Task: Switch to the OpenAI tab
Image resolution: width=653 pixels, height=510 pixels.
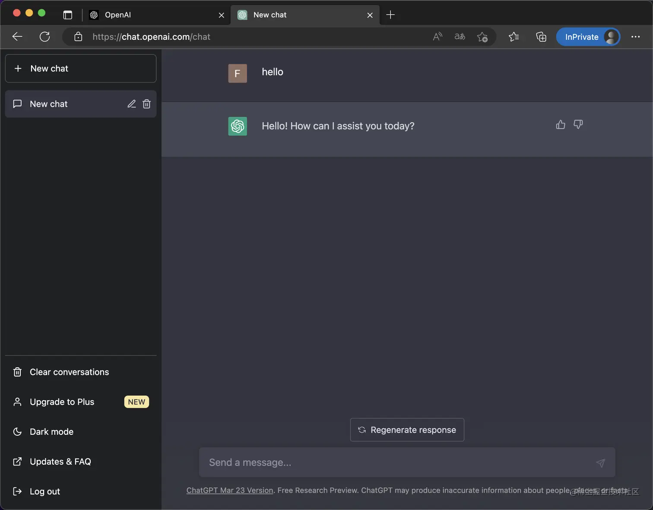Action: (155, 15)
